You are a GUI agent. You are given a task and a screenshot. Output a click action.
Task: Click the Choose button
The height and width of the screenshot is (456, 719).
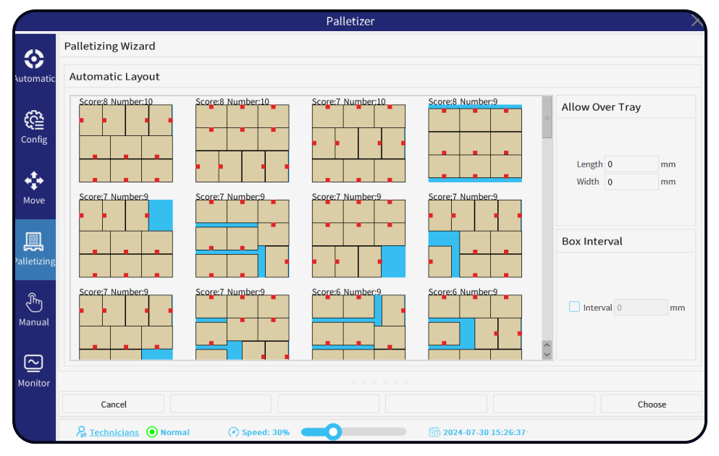(651, 404)
